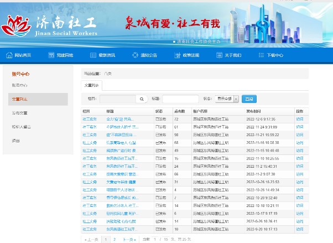333x243 pixels.
Task: Open 发布文章 in left sidebar
Action: [x=20, y=113]
